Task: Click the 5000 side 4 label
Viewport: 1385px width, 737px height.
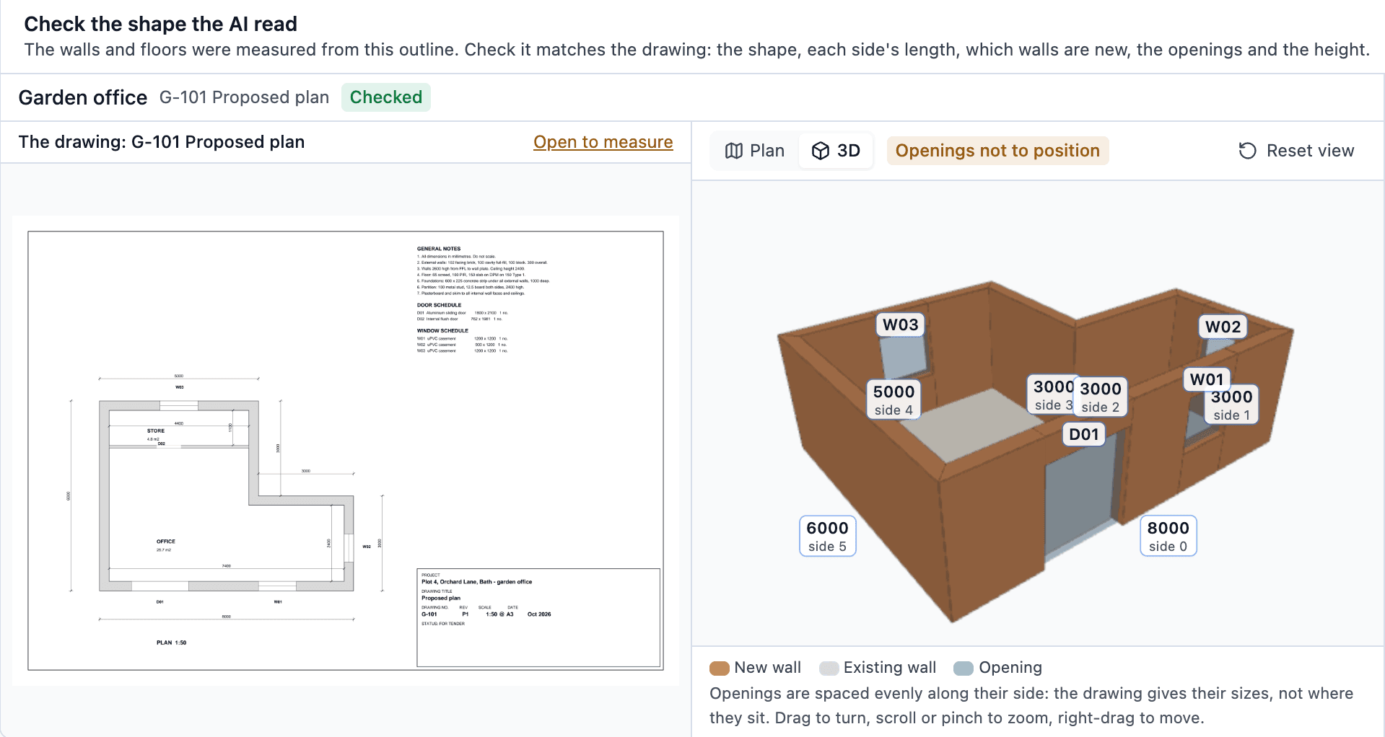Action: pos(894,400)
